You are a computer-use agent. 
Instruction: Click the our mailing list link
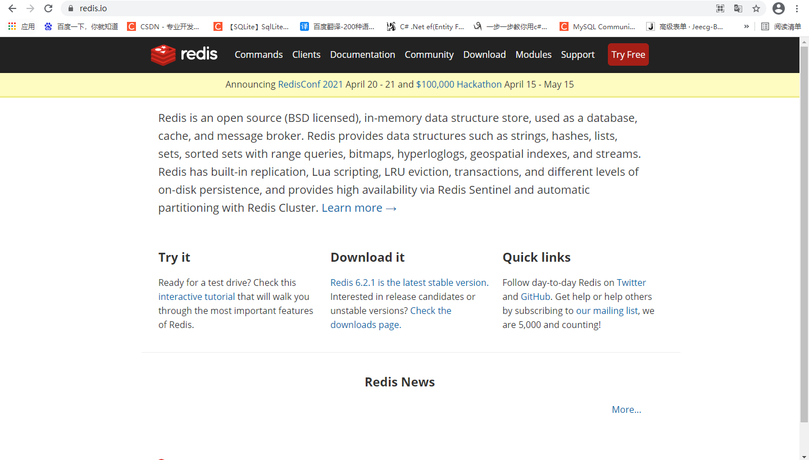[607, 311]
